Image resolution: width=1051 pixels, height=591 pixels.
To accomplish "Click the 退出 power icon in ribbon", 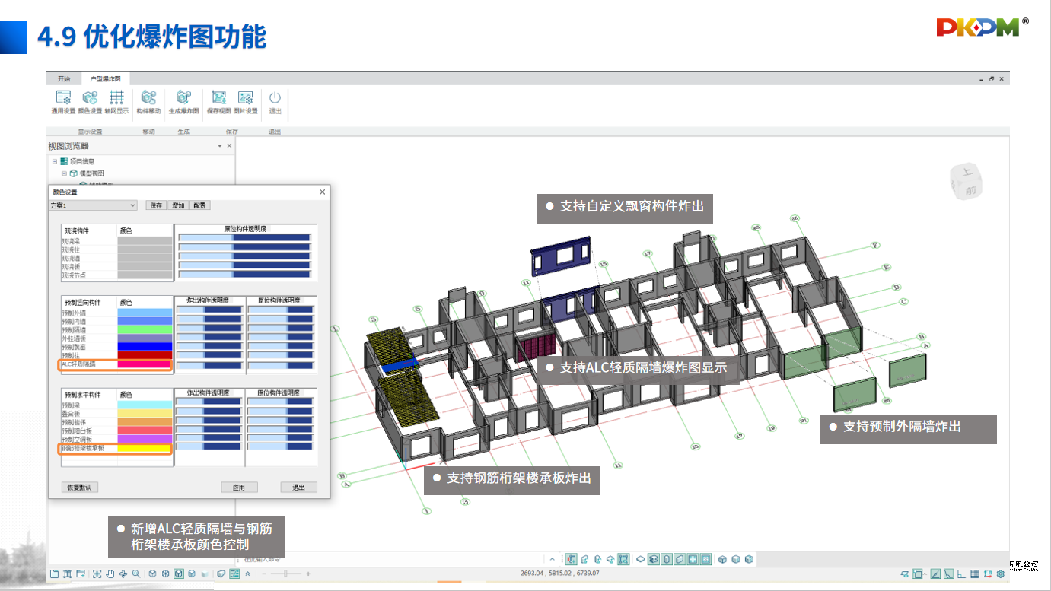I will pyautogui.click(x=275, y=98).
